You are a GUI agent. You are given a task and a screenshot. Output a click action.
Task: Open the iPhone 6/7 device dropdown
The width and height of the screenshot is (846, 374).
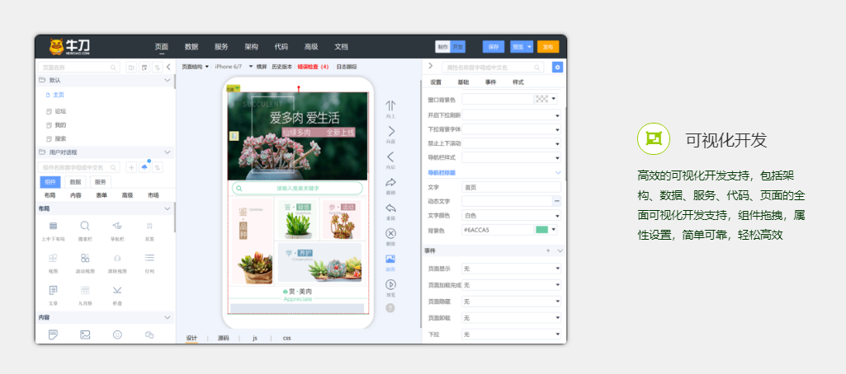[234, 67]
